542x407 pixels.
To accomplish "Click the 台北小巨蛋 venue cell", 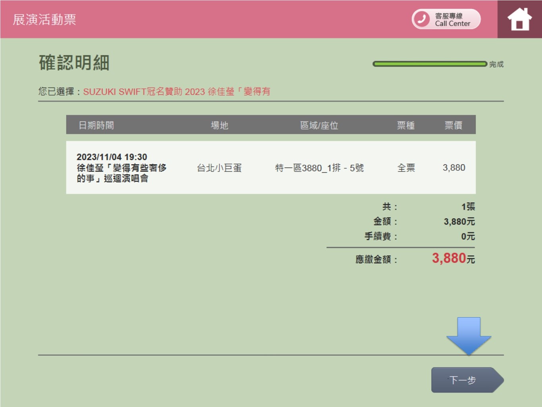I will [x=219, y=168].
